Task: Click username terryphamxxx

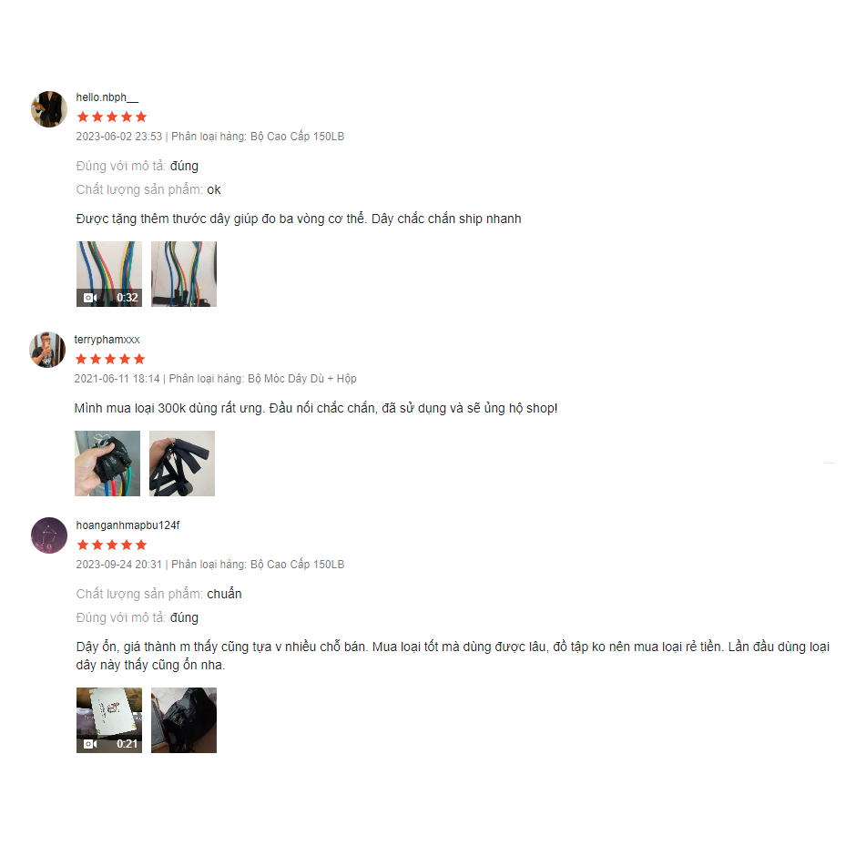Action: tap(107, 340)
